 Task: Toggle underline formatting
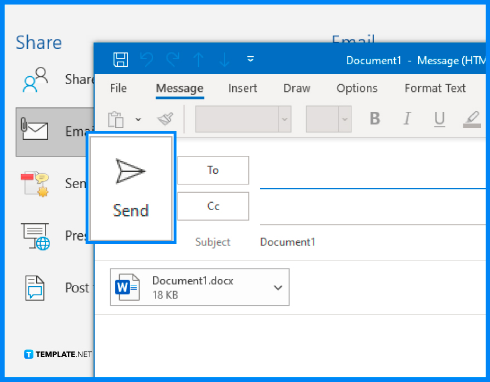(x=439, y=119)
